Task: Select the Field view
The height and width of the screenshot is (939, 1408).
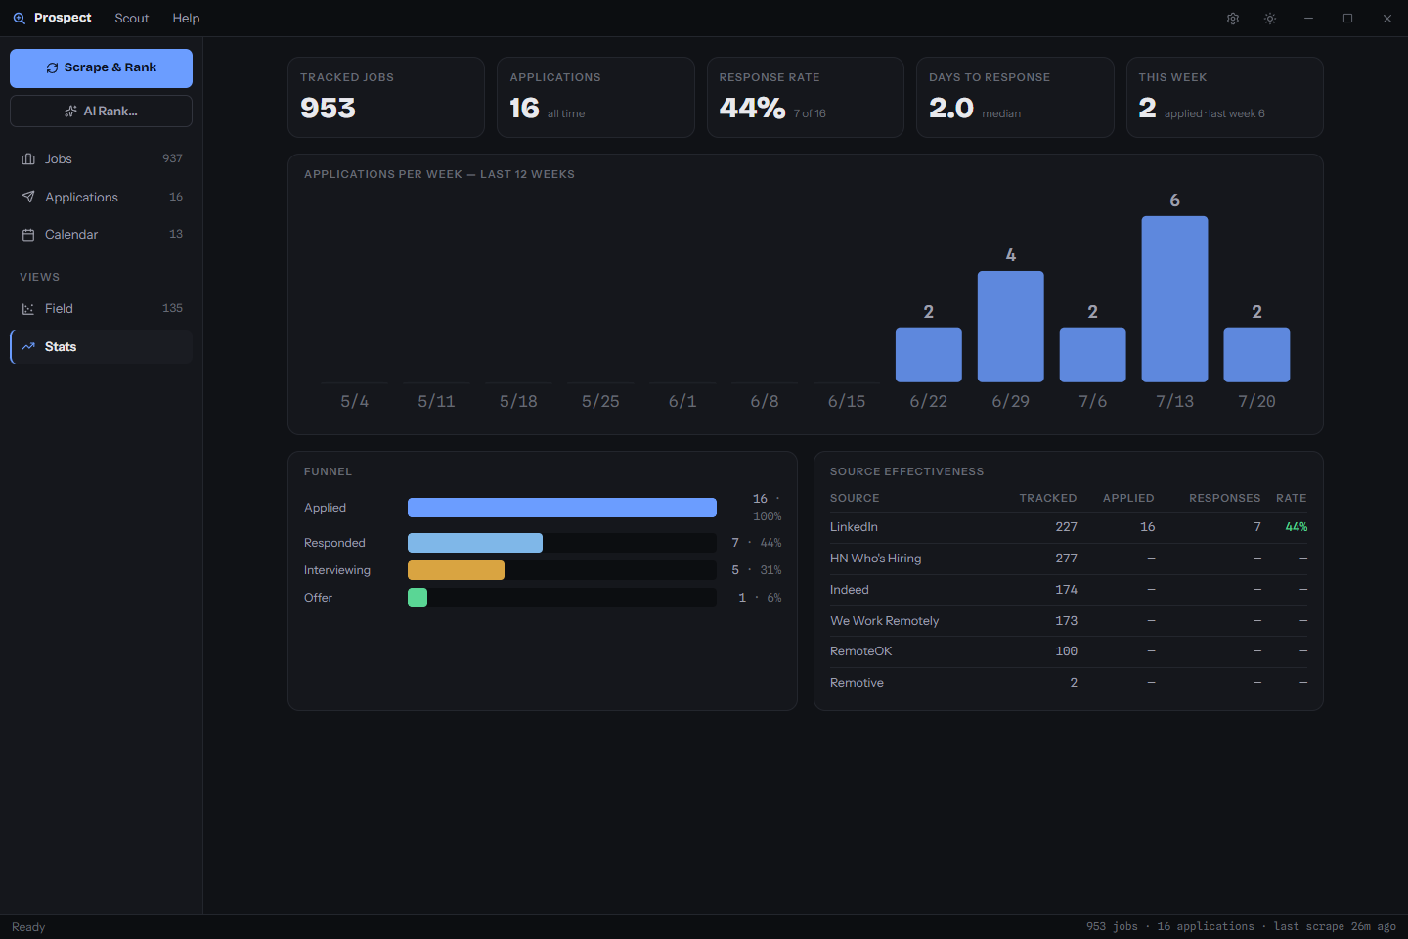Action: pyautogui.click(x=102, y=309)
